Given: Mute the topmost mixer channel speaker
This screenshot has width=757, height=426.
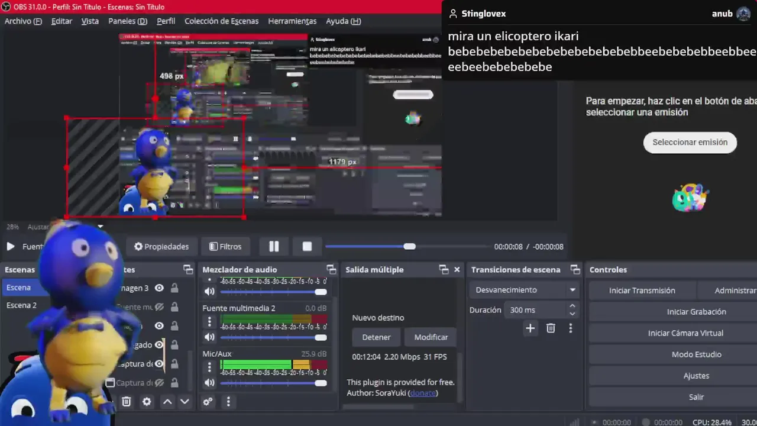Looking at the screenshot, I should [209, 292].
